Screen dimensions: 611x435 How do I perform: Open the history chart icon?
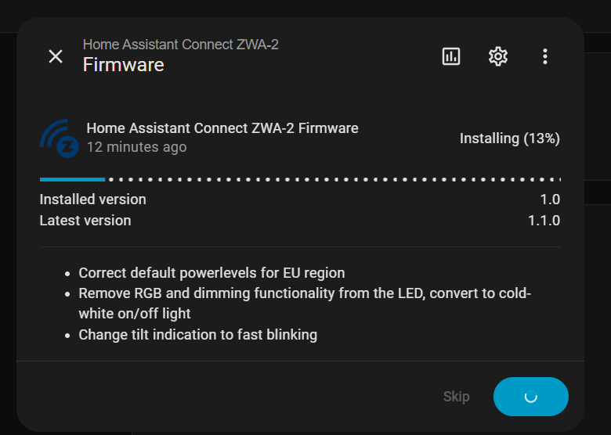point(451,56)
